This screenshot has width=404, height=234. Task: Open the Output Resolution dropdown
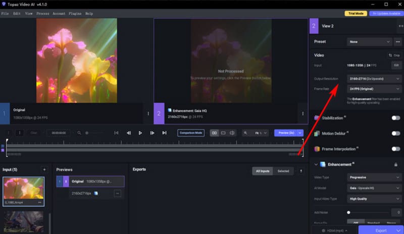pos(374,79)
